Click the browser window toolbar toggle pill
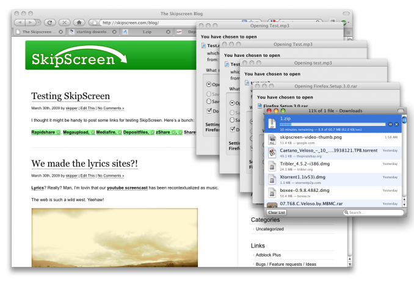Screen dimensions: 414x281 [346, 13]
